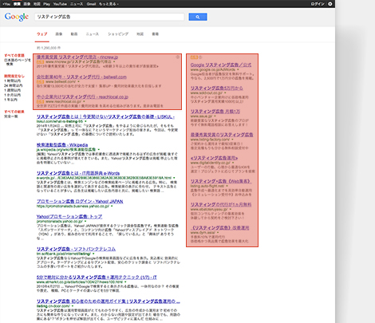The image size is (375, 323).
Task: Open the LISKUL organic result title
Action: 105,116
